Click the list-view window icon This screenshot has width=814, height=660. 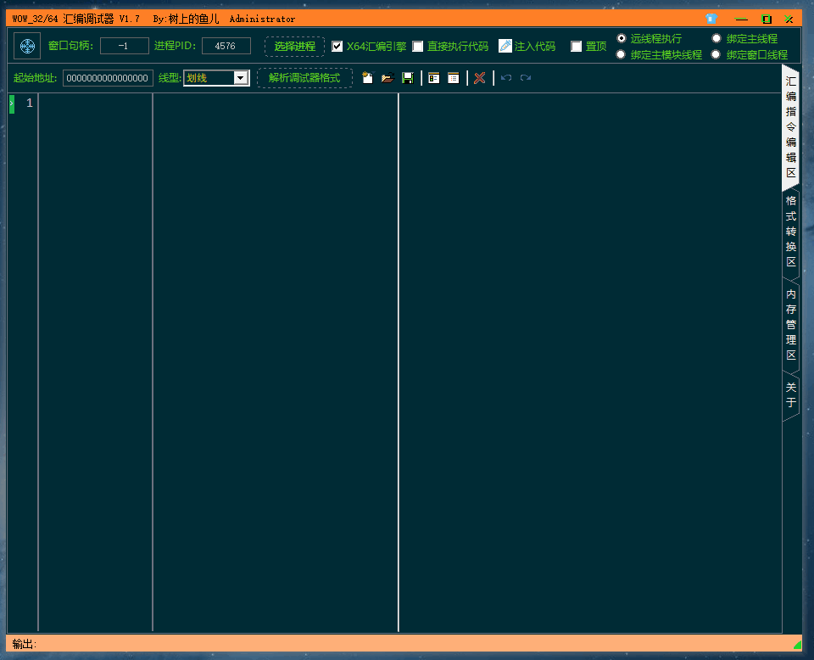[x=453, y=78]
